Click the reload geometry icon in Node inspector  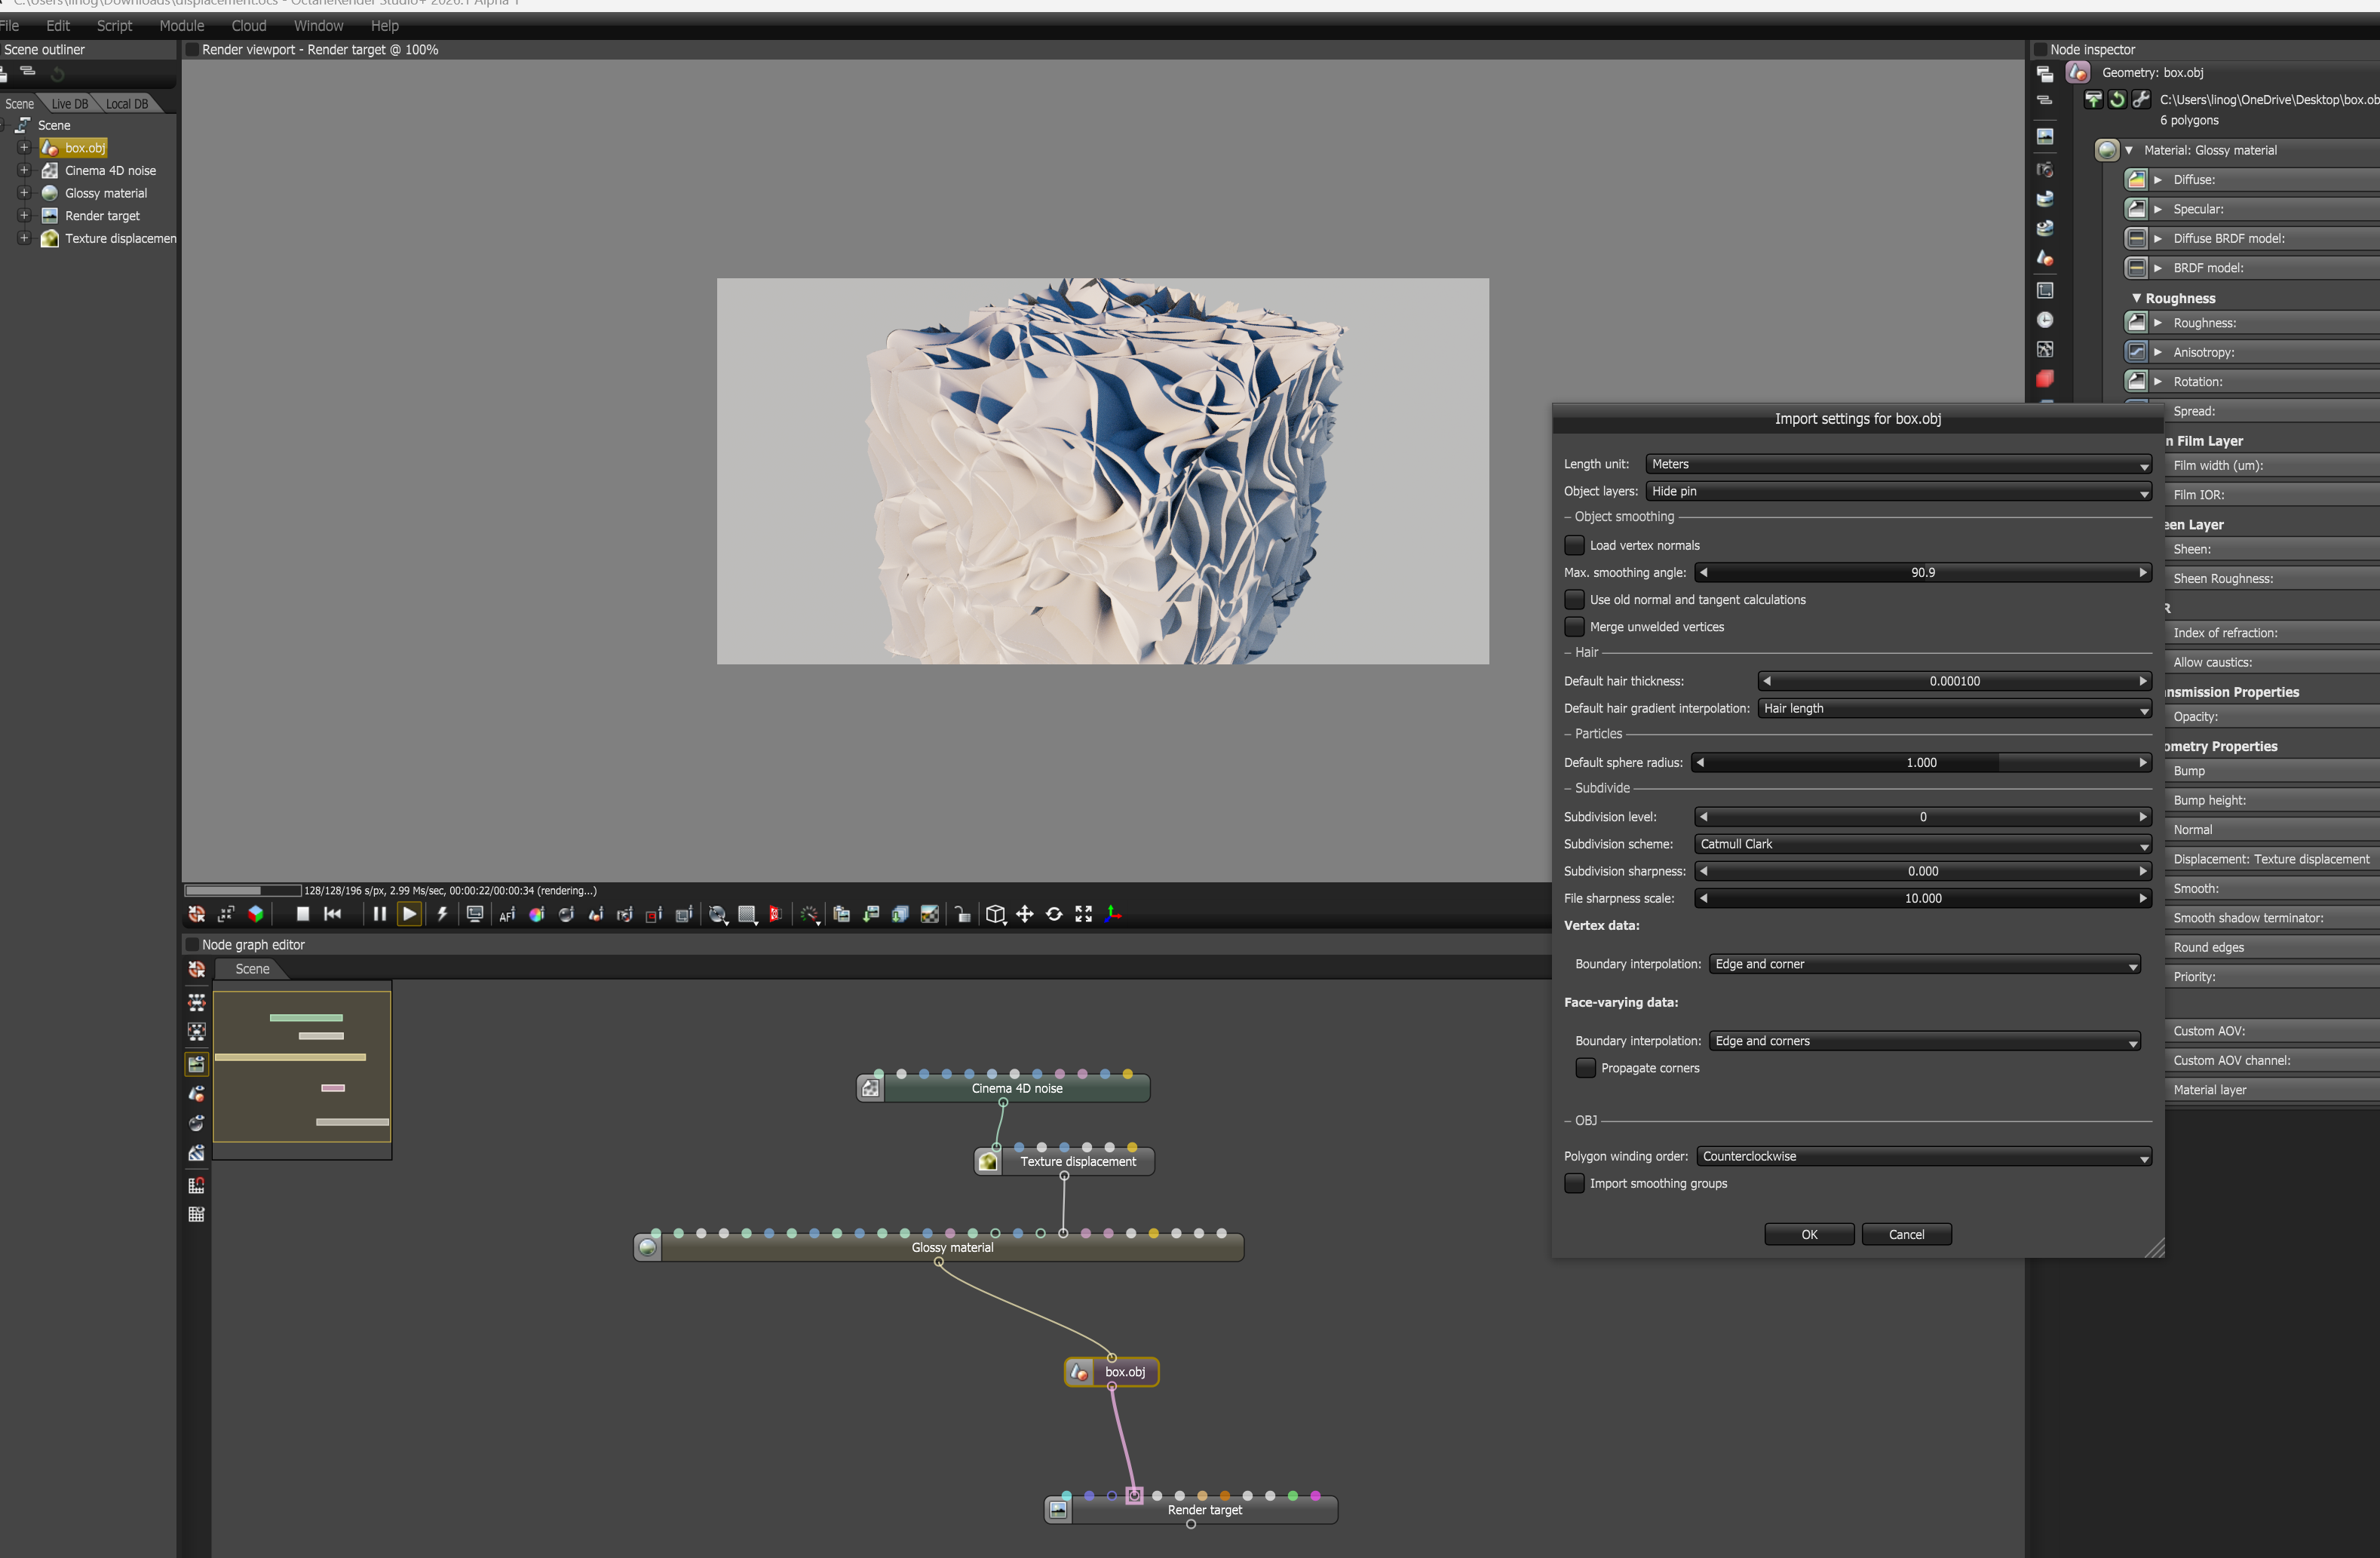pos(2117,99)
